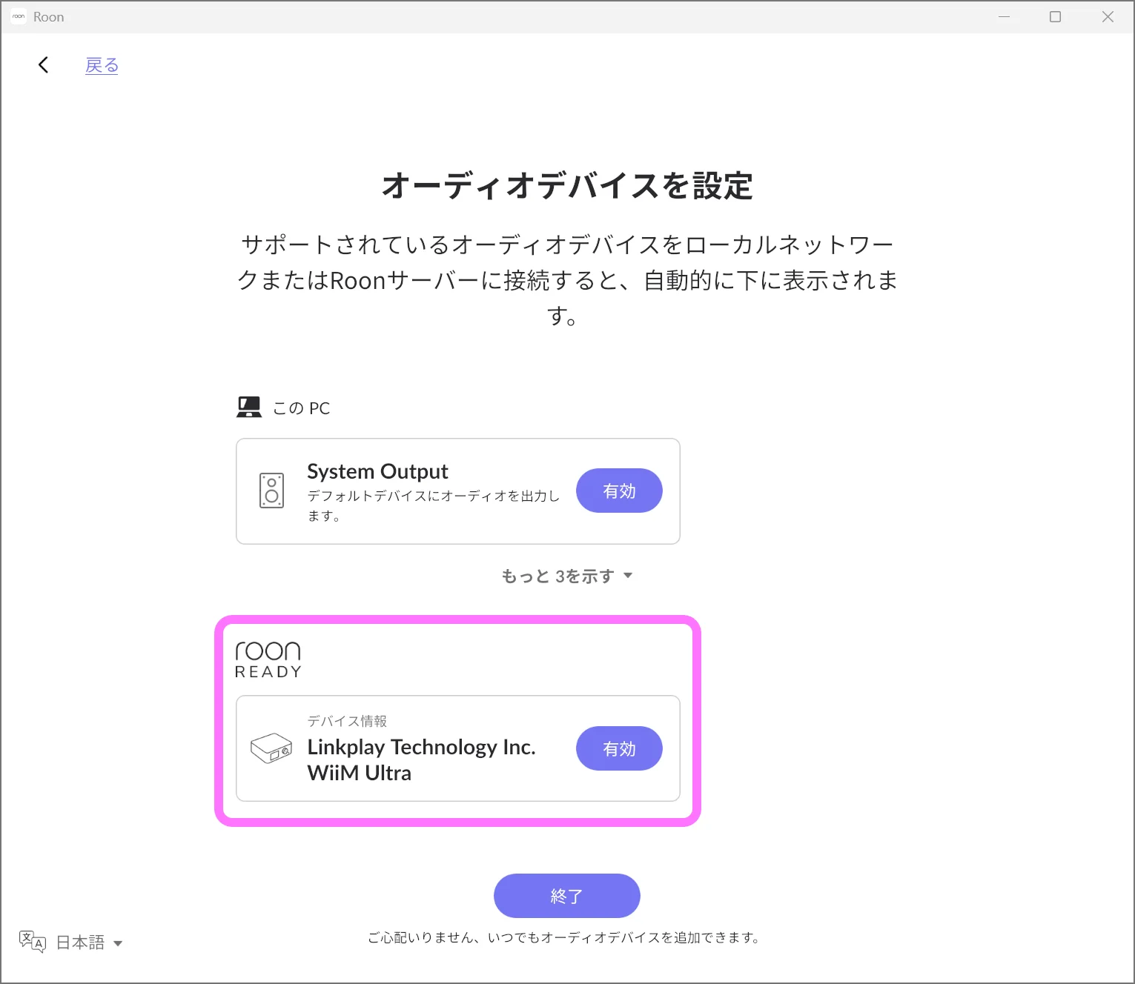Image resolution: width=1135 pixels, height=984 pixels.
Task: Click the WiiM Ultra streamer device icon
Action: pyautogui.click(x=271, y=748)
